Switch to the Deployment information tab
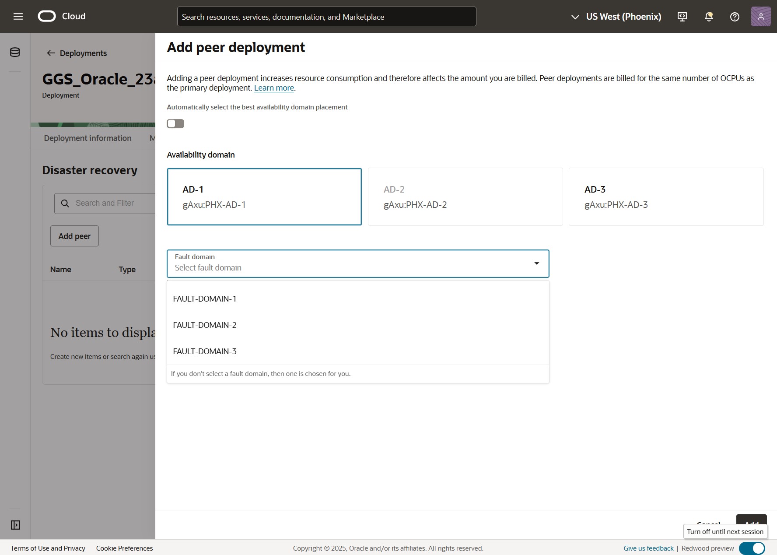This screenshot has height=555, width=777. [x=87, y=138]
